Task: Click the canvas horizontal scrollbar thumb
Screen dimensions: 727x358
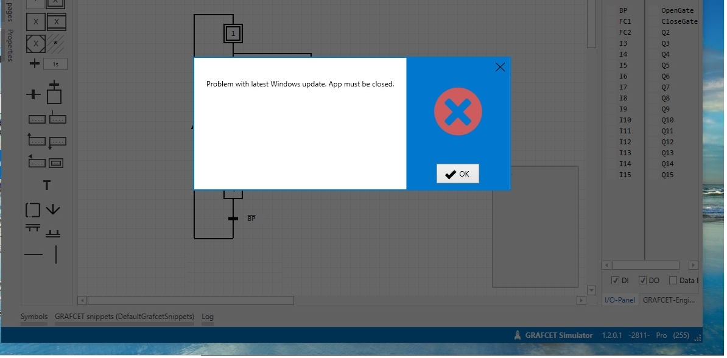Action: point(191,301)
